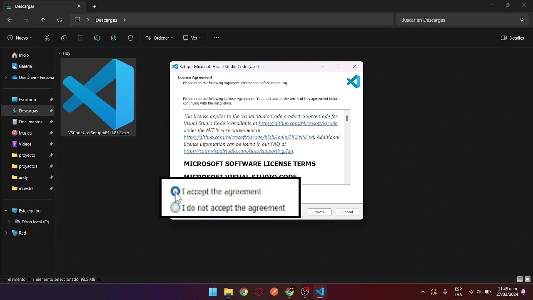Viewport: 533px width, 300px height.
Task: Open the Windows Start menu
Action: point(213,292)
